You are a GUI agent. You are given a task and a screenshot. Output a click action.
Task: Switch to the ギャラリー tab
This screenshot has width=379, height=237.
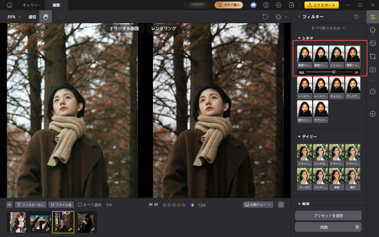point(31,5)
